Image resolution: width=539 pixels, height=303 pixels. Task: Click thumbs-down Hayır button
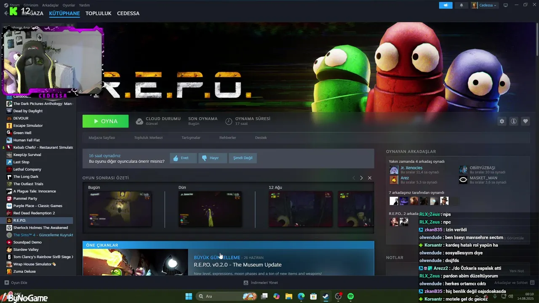point(213,158)
